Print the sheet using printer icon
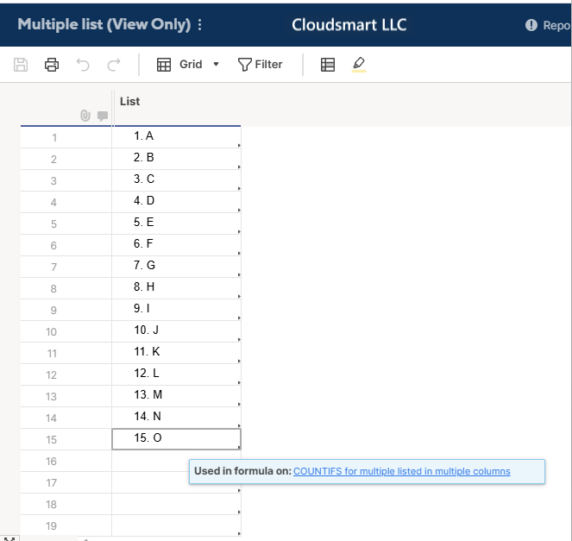This screenshot has width=572, height=541. coord(52,65)
